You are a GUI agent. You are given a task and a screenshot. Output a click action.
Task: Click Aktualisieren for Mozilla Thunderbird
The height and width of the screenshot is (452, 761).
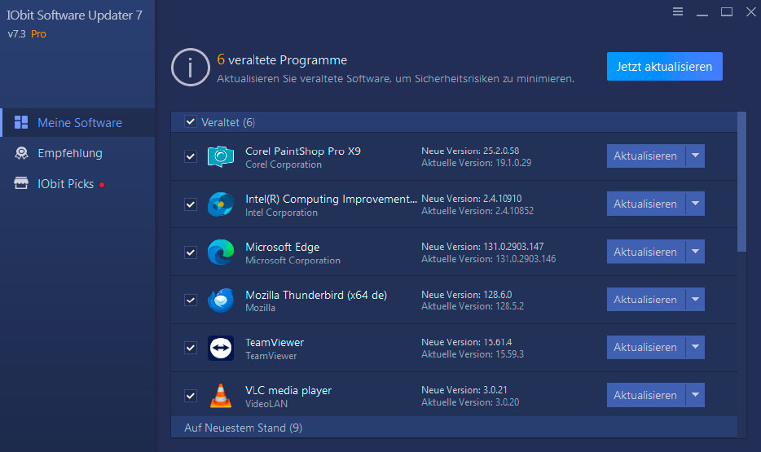(646, 299)
